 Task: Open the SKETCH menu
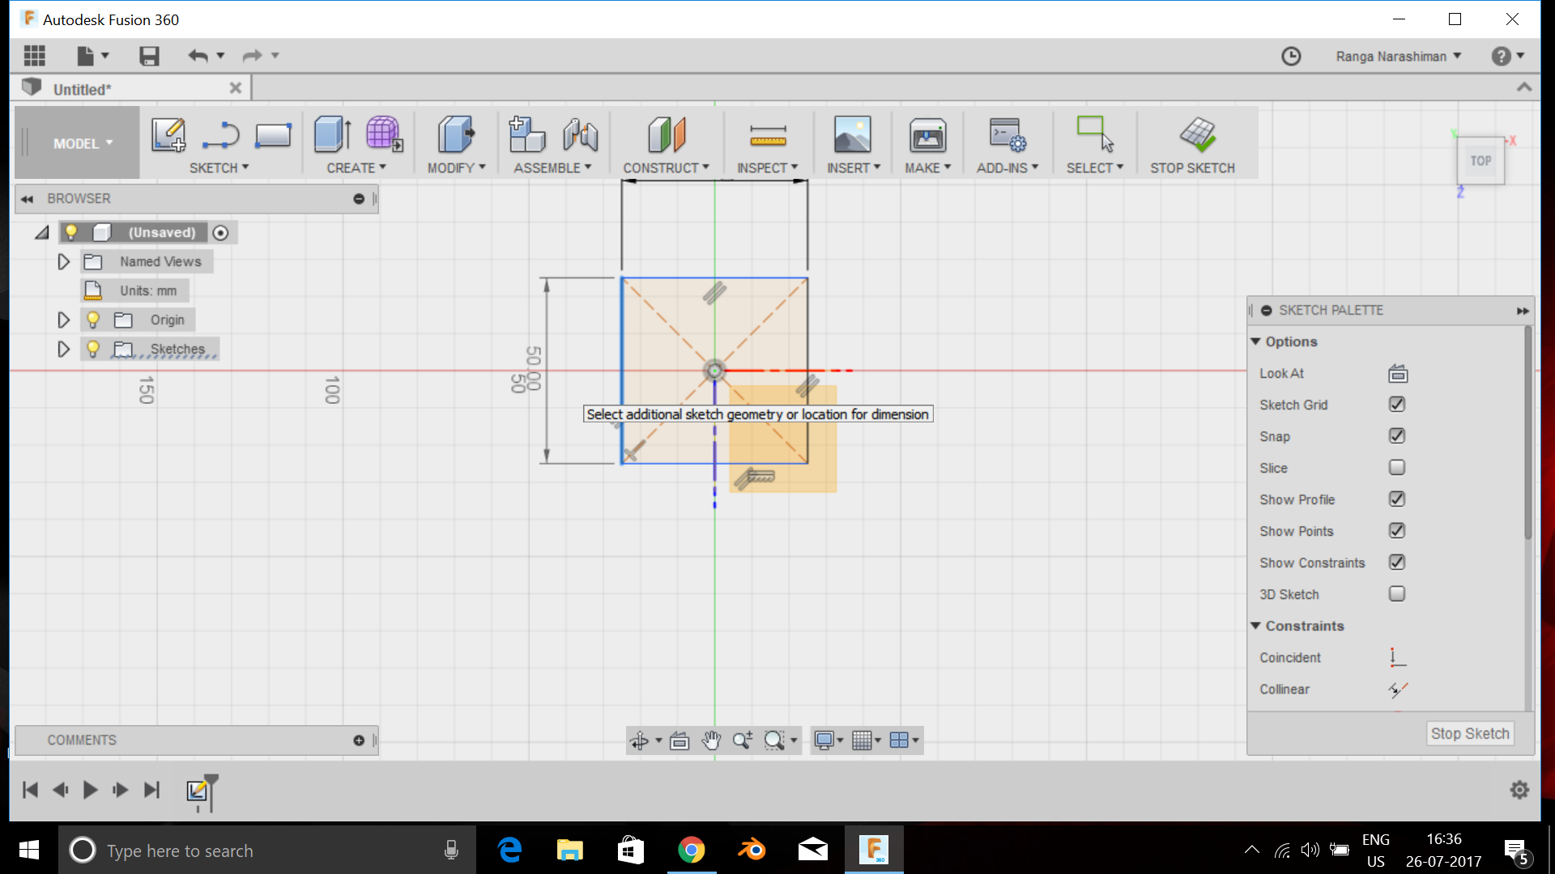[x=219, y=168]
